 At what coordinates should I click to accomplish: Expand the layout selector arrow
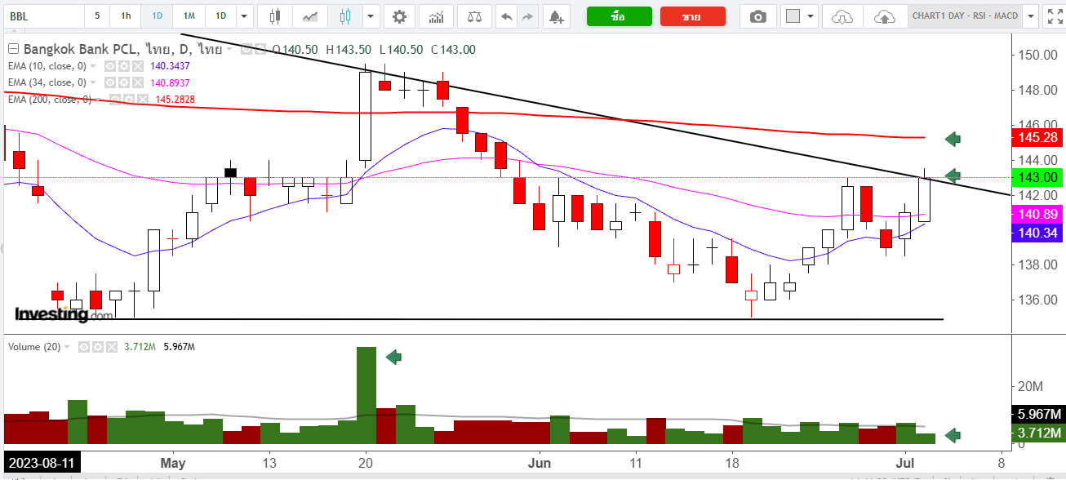pos(811,16)
